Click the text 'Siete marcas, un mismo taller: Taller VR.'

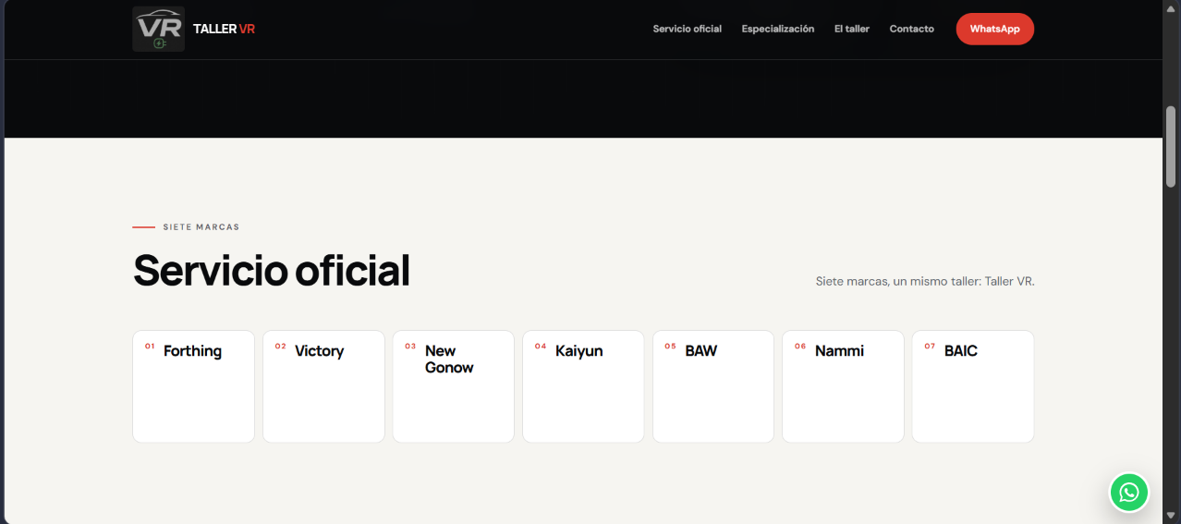925,281
